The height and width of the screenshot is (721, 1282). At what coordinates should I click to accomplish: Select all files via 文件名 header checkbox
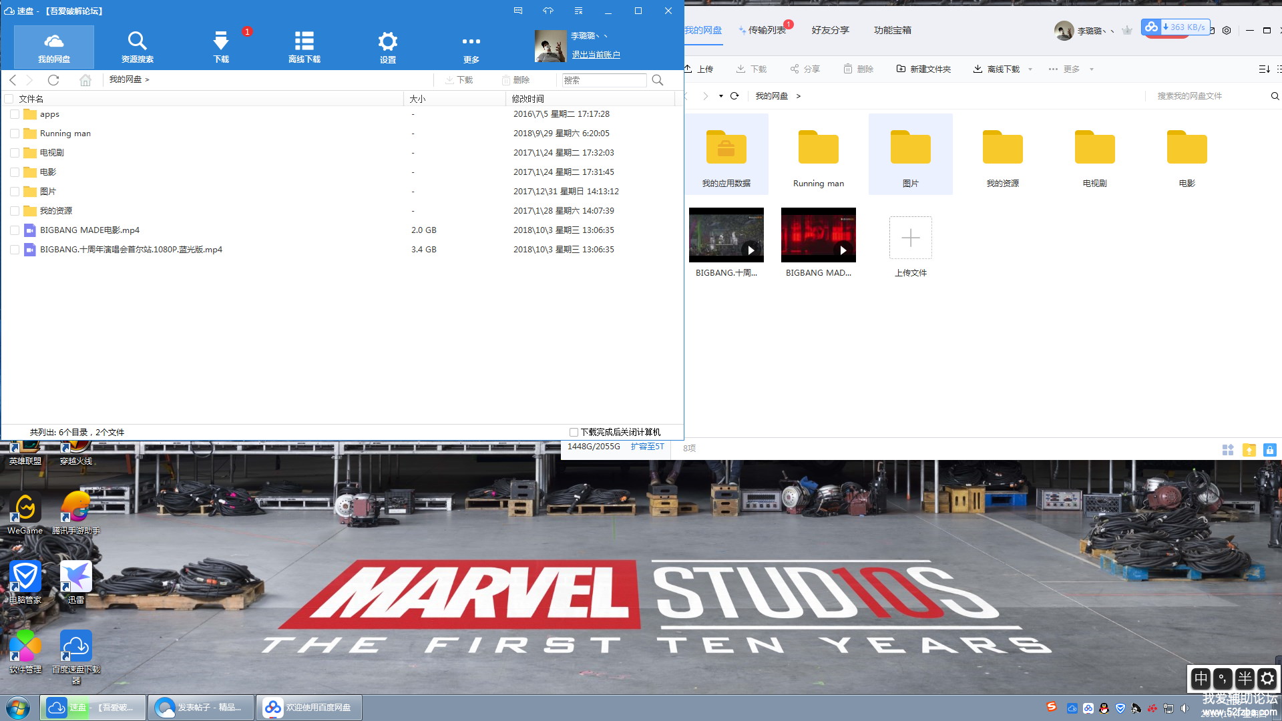[x=9, y=99]
